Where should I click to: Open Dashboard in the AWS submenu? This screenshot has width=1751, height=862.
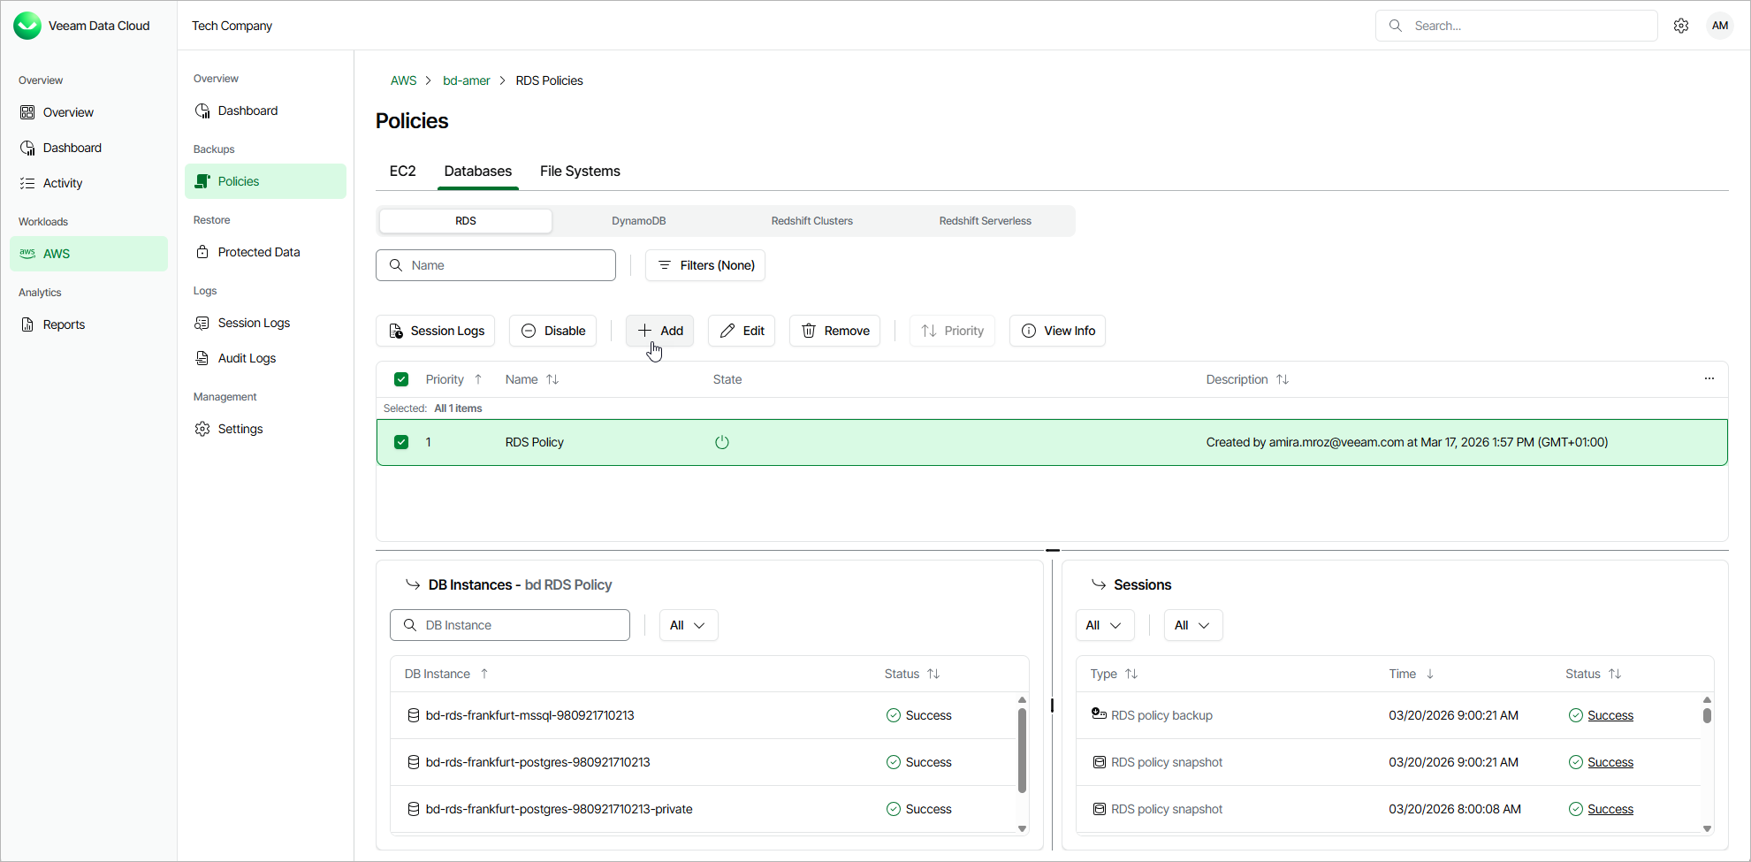tap(265, 111)
